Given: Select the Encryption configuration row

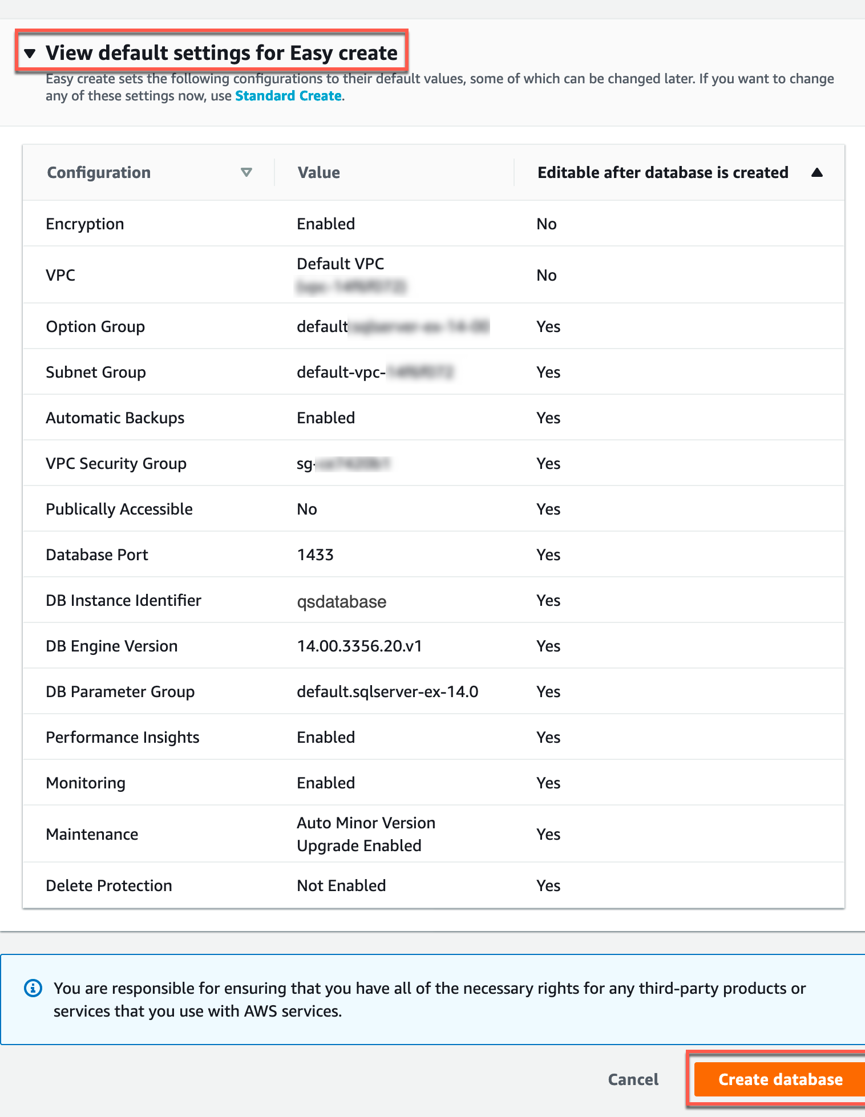Looking at the screenshot, I should click(x=85, y=224).
